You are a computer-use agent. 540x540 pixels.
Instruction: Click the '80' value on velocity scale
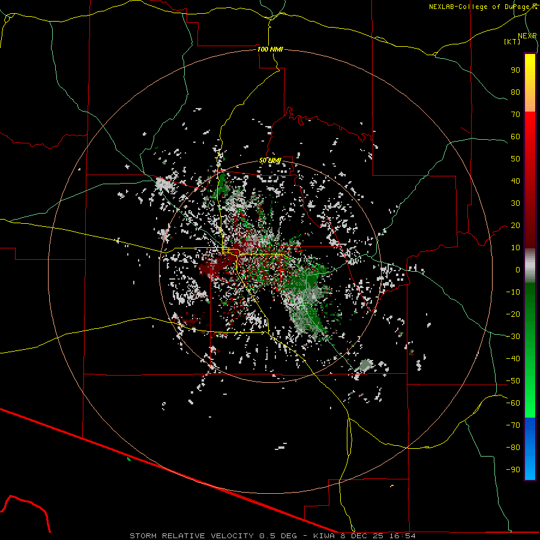[x=515, y=92]
